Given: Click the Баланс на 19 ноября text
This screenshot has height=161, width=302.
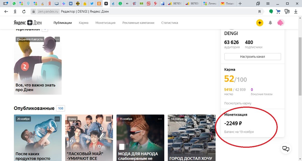Looking at the screenshot, I should click(x=239, y=132).
